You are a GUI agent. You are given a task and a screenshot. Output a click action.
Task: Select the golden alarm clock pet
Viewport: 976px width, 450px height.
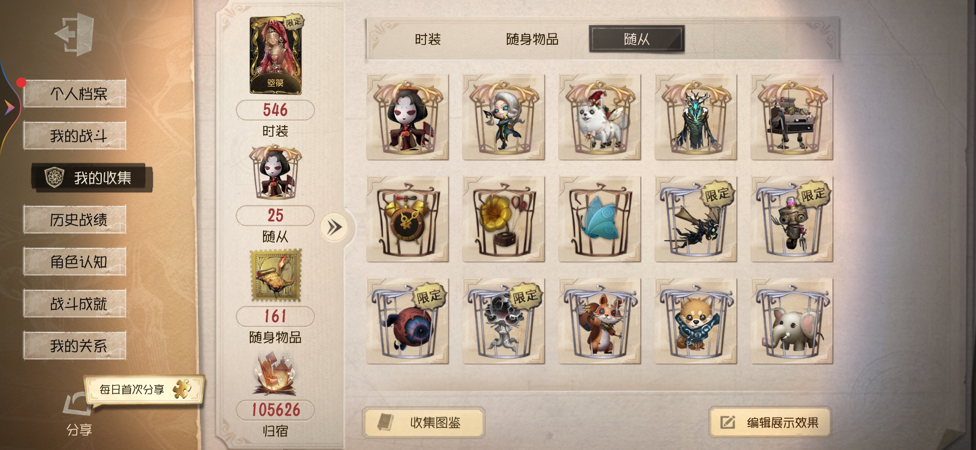(x=408, y=219)
